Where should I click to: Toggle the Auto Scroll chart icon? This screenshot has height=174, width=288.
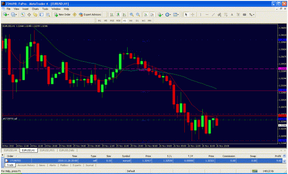coord(146,15)
